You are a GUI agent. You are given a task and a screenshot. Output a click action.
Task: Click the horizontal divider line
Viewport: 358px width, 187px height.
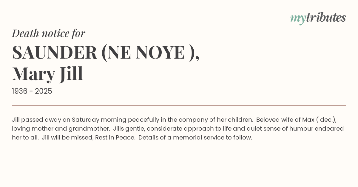tap(179, 105)
